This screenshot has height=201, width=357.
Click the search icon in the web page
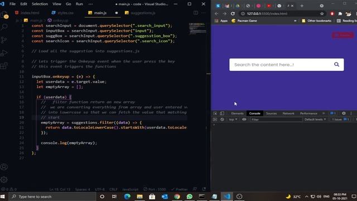tap(336, 65)
